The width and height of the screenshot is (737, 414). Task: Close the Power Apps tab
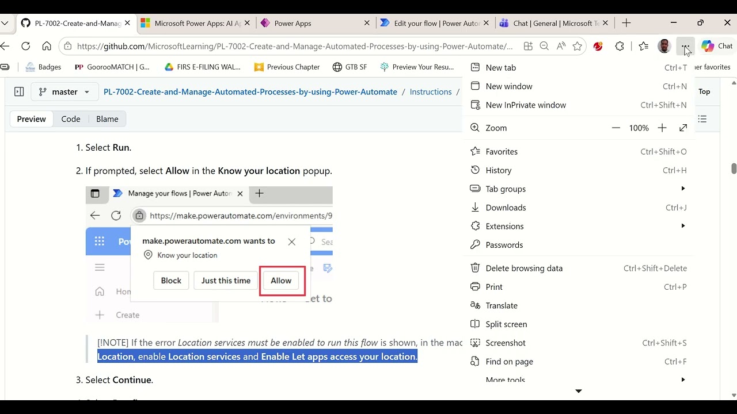(367, 23)
